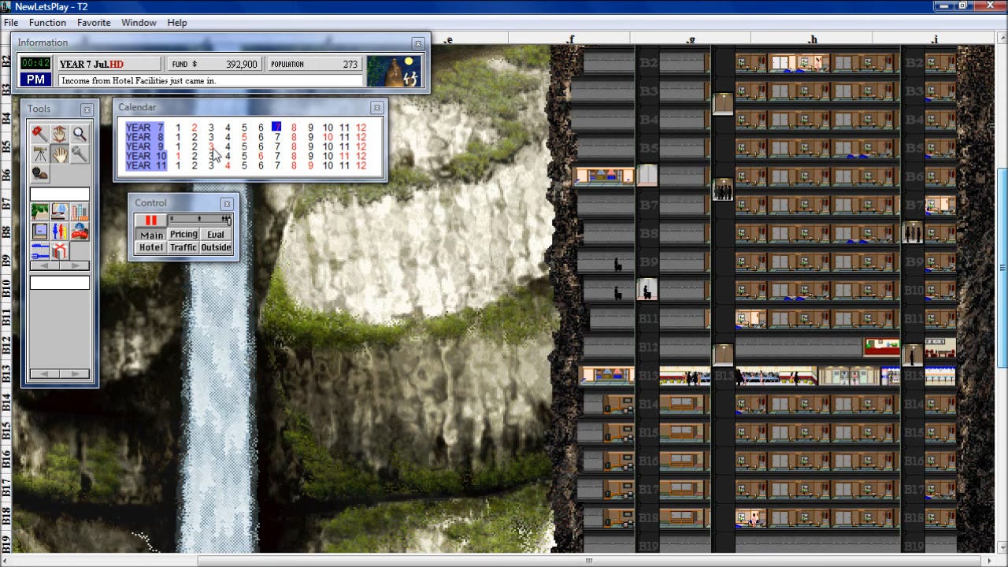Viewport: 1008px width, 567px height.
Task: Select the telescope tool
Action: (x=39, y=154)
